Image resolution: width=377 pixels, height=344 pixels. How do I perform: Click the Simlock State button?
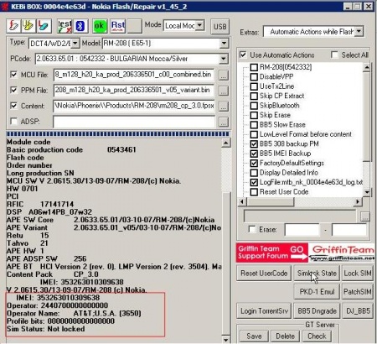click(x=317, y=274)
